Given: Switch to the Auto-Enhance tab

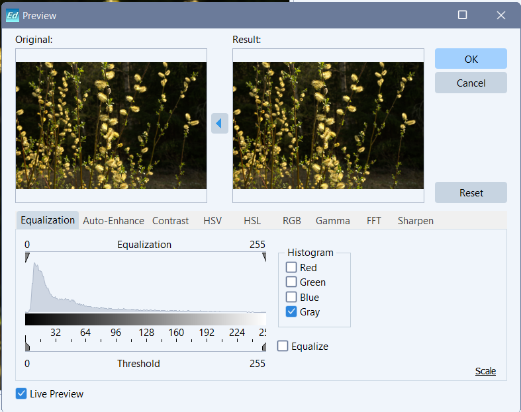Looking at the screenshot, I should pyautogui.click(x=113, y=221).
